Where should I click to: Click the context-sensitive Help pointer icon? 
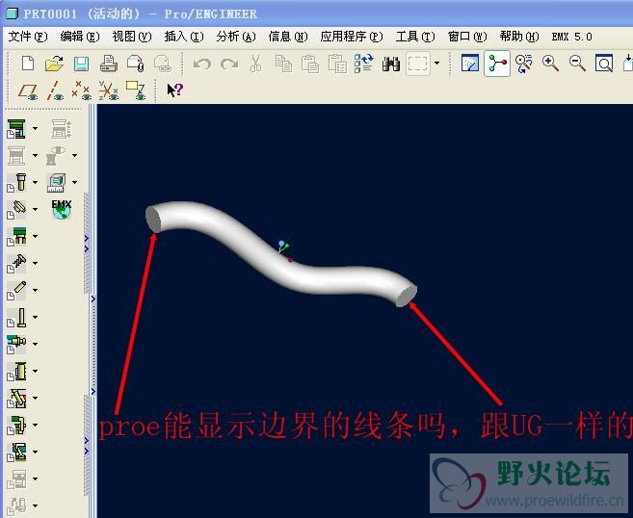click(175, 90)
